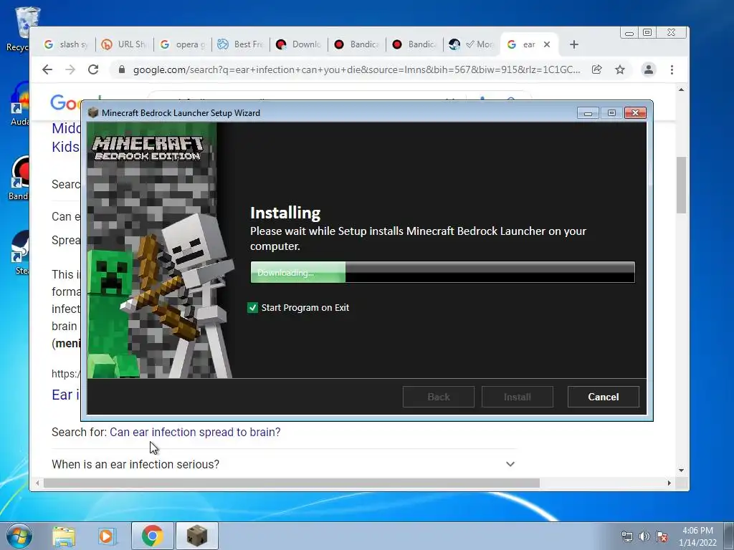The height and width of the screenshot is (550, 734).
Task: View site info via the padlock icon
Action: [122, 69]
